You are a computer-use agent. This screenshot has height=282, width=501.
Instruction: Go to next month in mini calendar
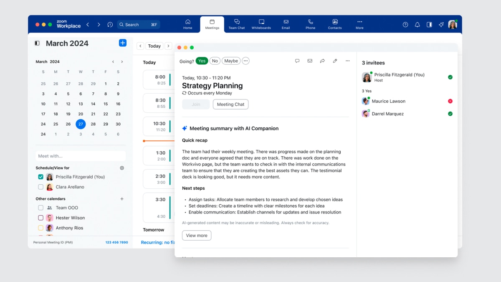click(122, 62)
